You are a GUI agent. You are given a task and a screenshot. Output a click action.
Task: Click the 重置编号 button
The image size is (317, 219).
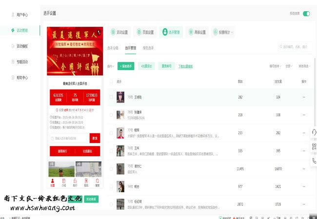pos(167,66)
